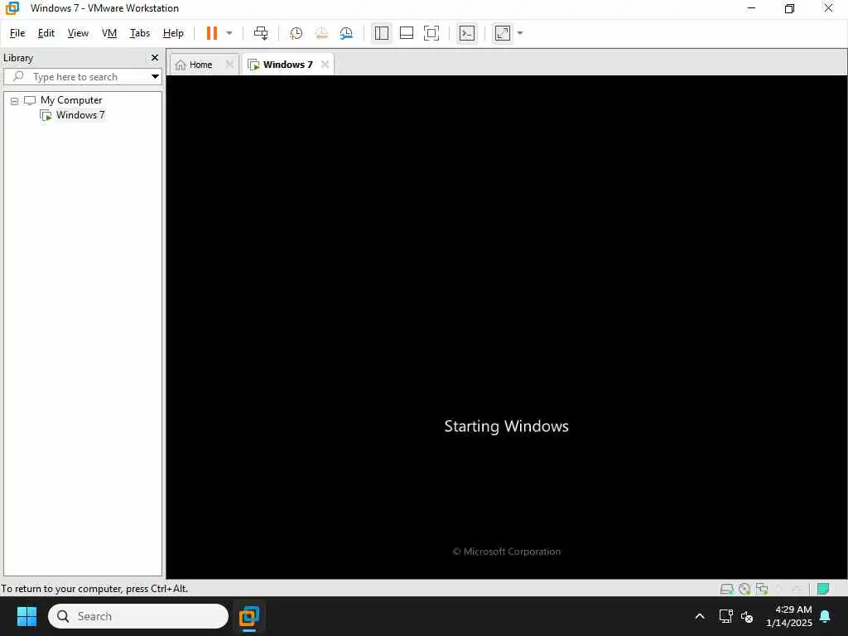Open the VM menu
The image size is (848, 636).
pyautogui.click(x=109, y=33)
